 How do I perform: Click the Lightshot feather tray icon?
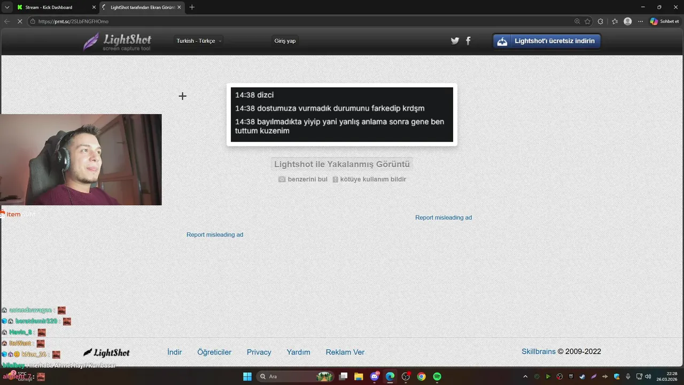click(594, 376)
